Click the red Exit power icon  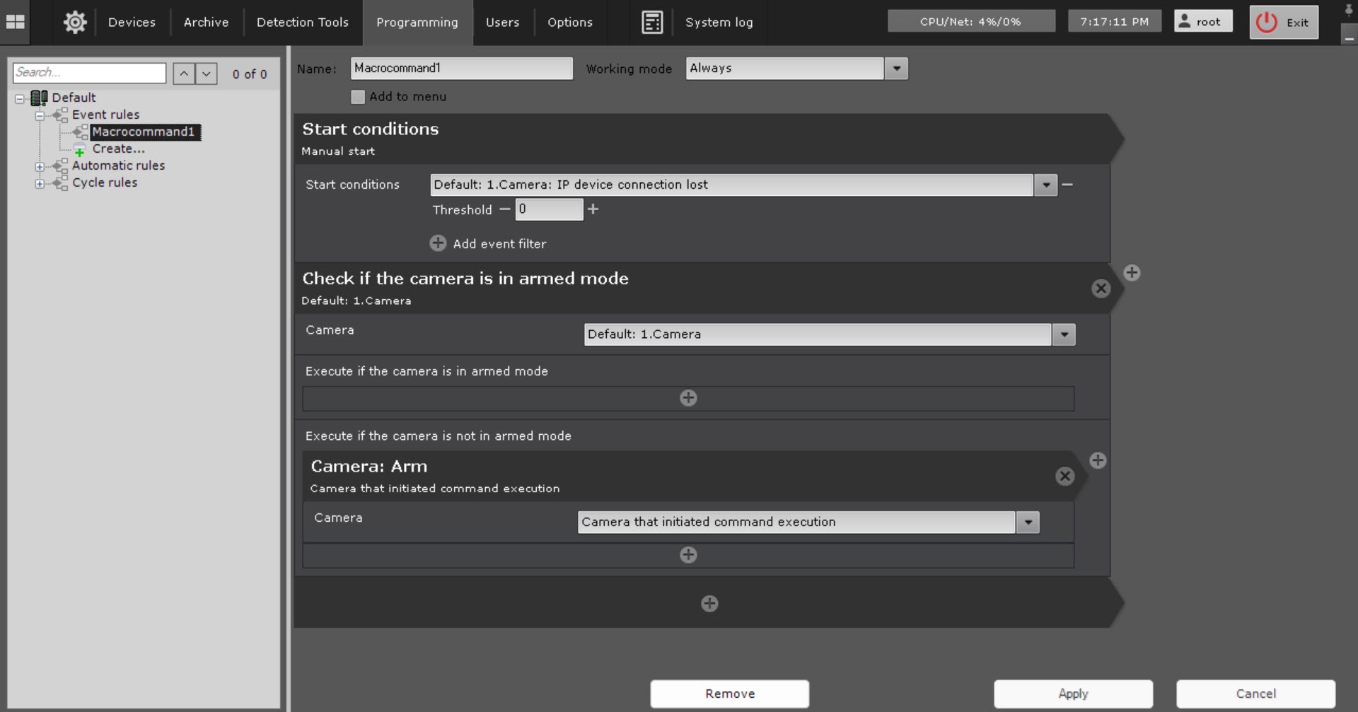(x=1266, y=22)
